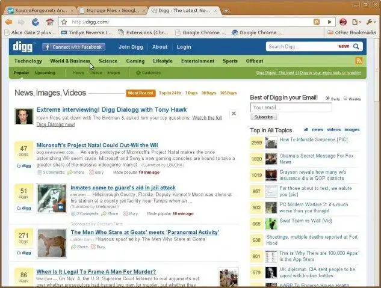Open Swat Team vs Wall (Vid) story

point(306,221)
